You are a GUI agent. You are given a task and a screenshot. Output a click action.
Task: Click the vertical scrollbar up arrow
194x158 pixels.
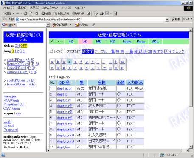tap(191, 30)
